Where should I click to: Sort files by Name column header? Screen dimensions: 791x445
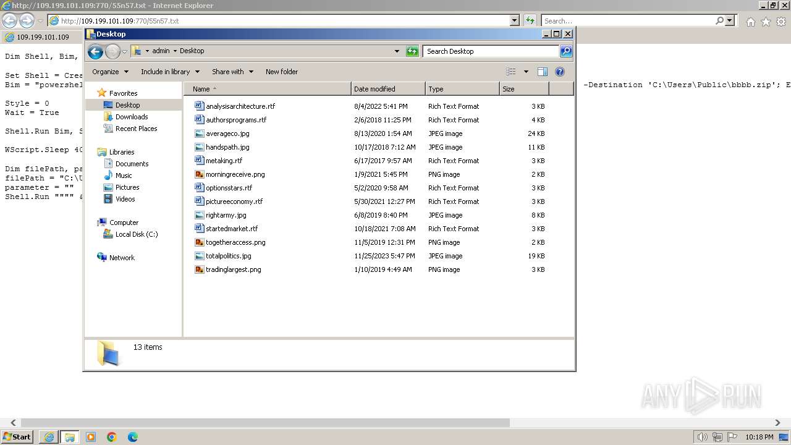click(267, 89)
